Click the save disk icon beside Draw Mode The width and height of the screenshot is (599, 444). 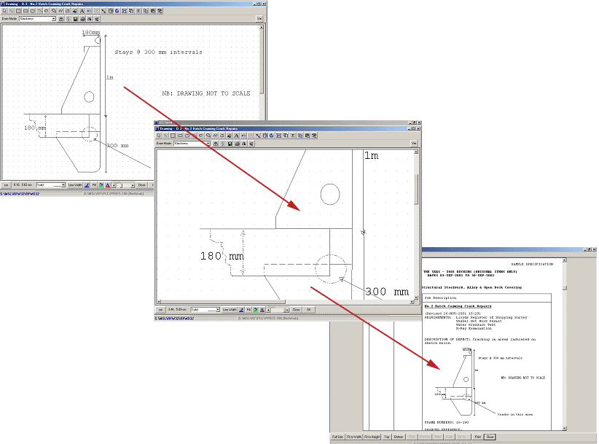pos(76,19)
